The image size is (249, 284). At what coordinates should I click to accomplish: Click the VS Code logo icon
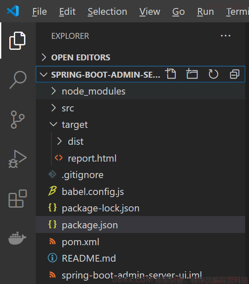(13, 11)
